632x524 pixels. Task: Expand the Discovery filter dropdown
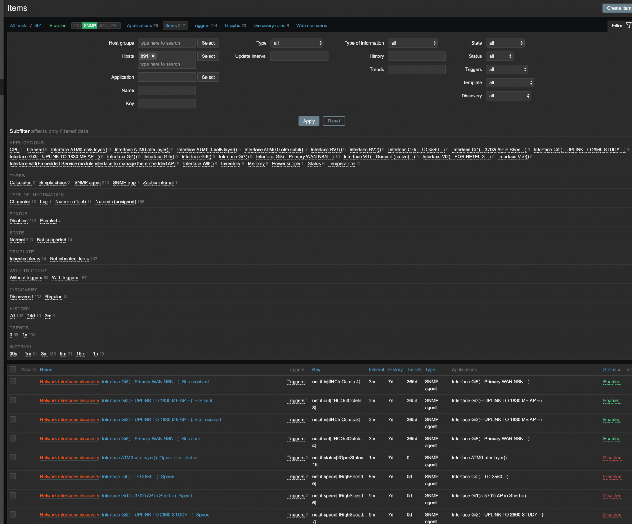(508, 96)
